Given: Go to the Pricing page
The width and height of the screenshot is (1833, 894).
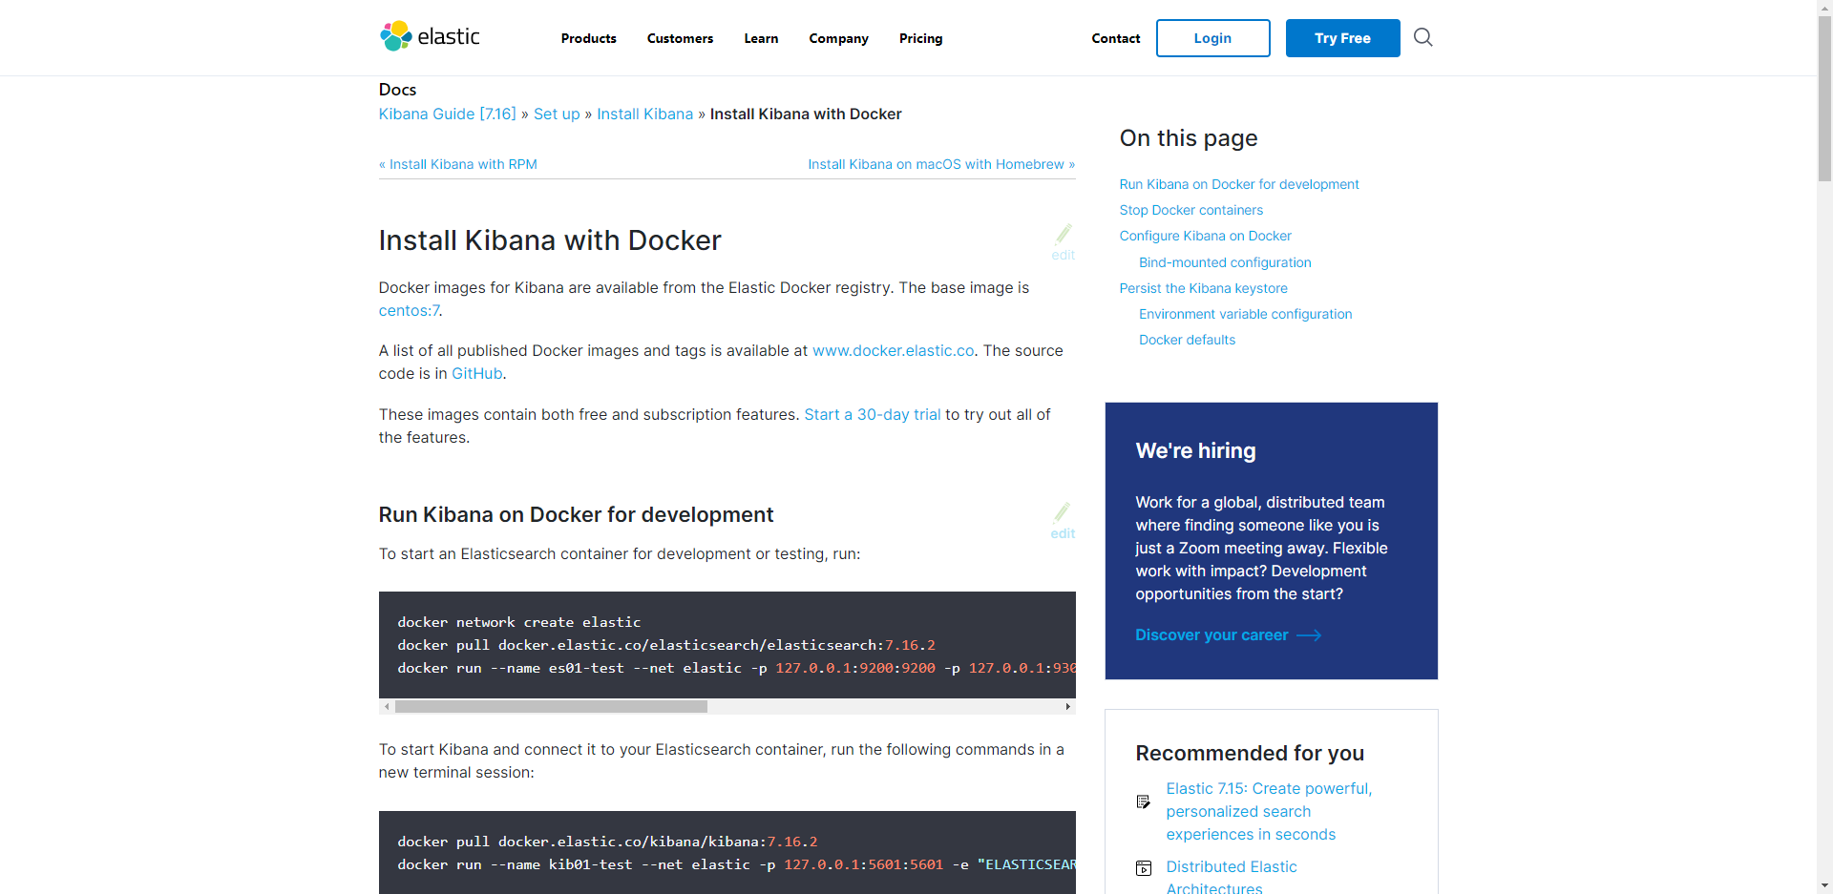Looking at the screenshot, I should (x=920, y=38).
